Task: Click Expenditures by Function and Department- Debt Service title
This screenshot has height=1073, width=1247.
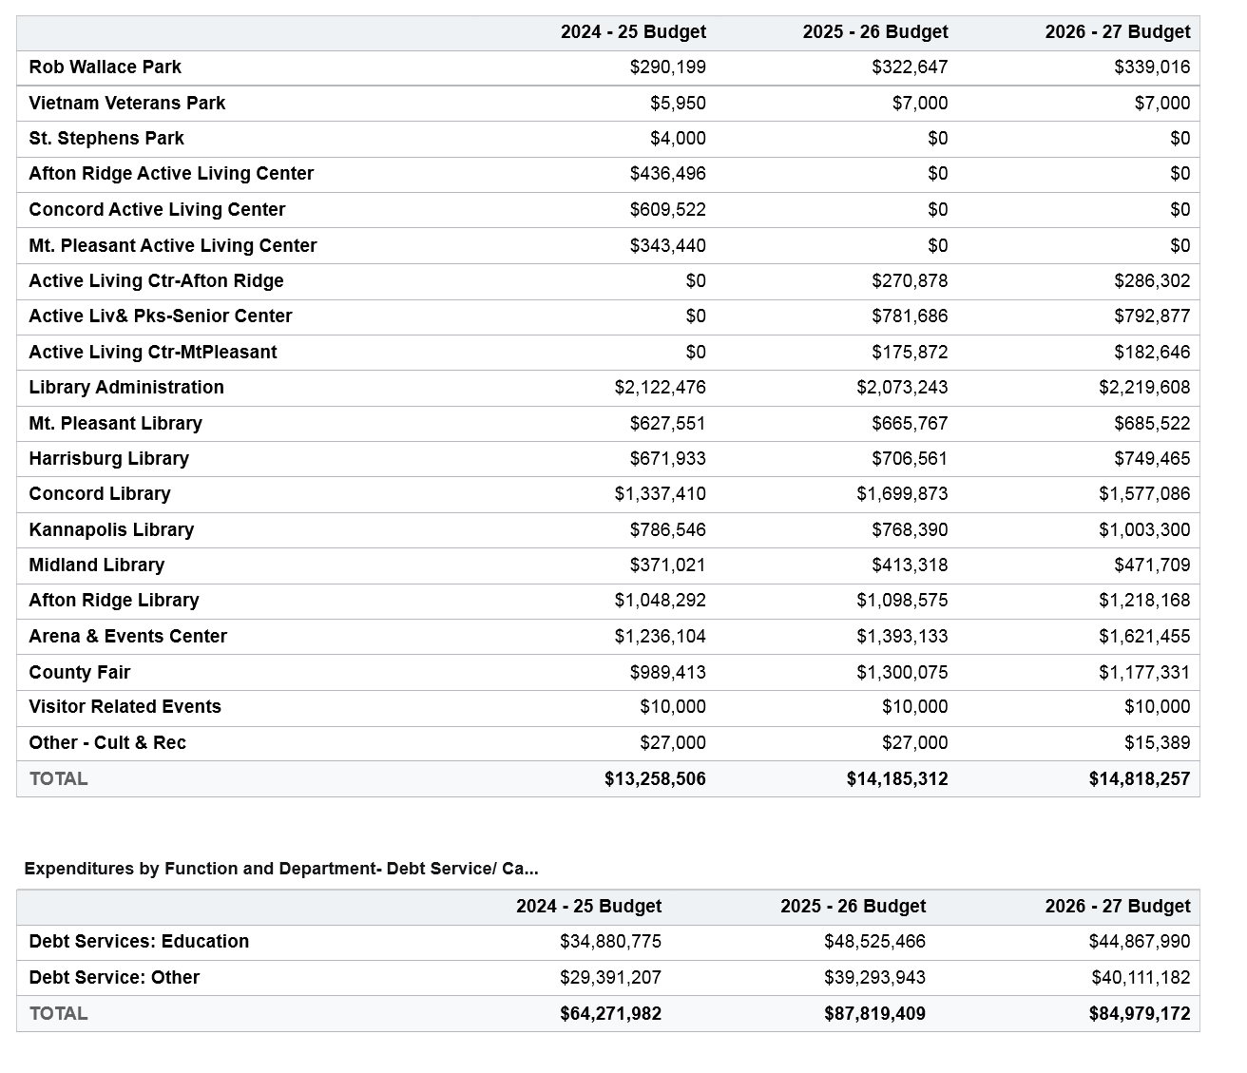Action: tap(281, 869)
